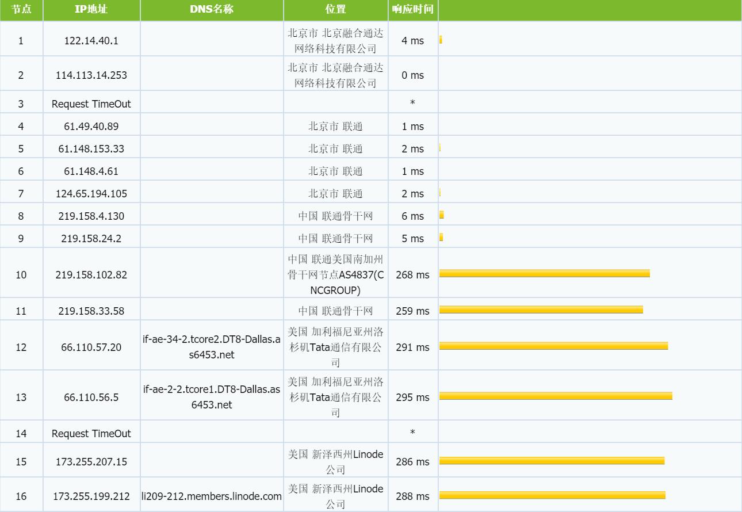Click the asterisk in node 14 row
Image resolution: width=742 pixels, height=512 pixels.
(x=412, y=433)
